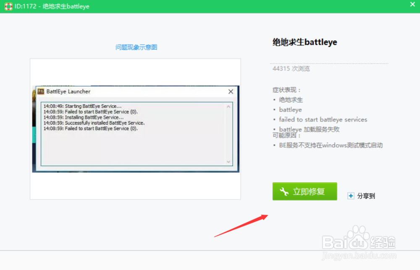This screenshot has height=270, width=420.
Task: Click the 可能原因 label
Action: 286,135
